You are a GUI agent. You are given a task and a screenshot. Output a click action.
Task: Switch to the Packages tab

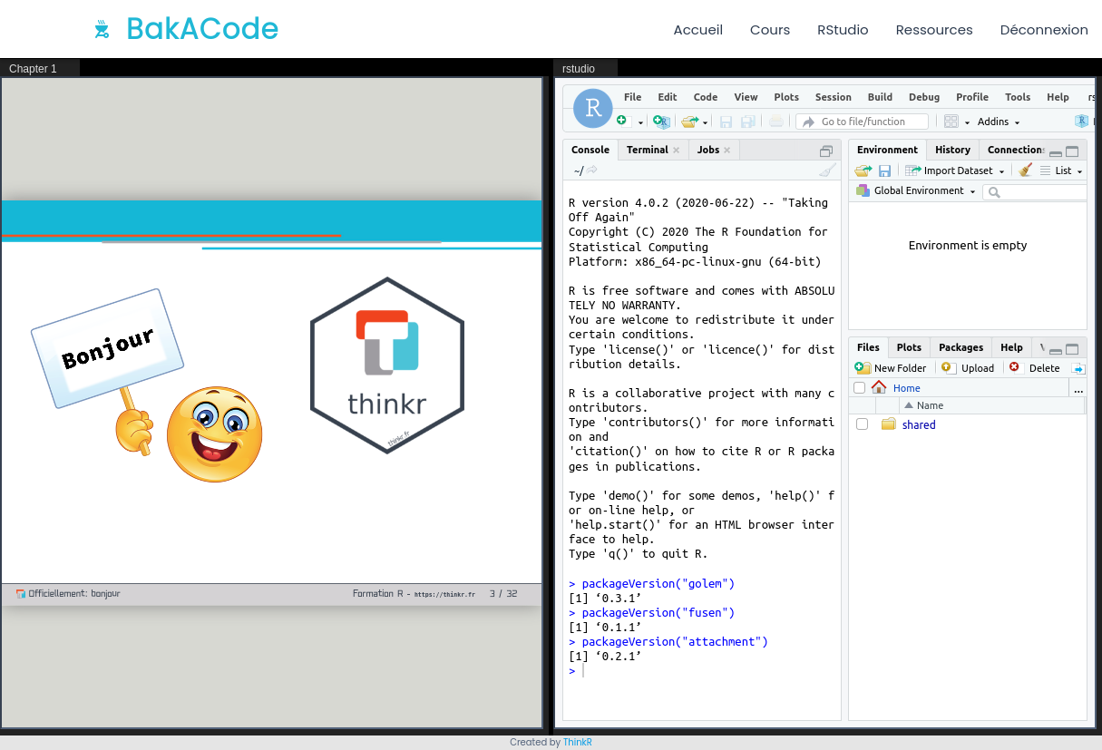click(961, 347)
